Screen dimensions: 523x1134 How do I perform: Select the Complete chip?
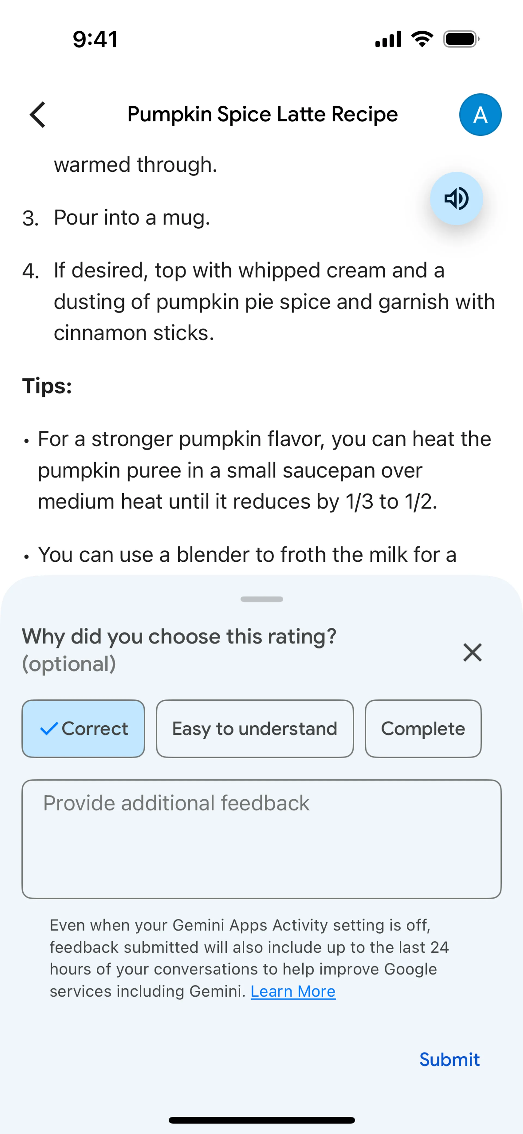[423, 729]
